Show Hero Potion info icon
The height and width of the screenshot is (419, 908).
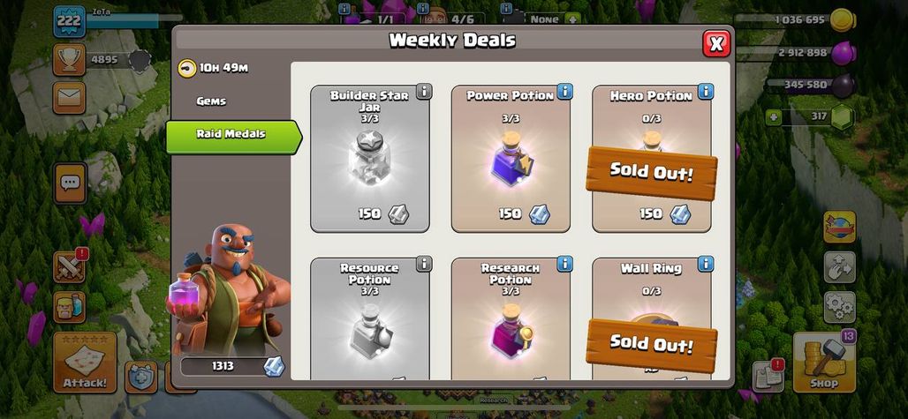(x=706, y=92)
